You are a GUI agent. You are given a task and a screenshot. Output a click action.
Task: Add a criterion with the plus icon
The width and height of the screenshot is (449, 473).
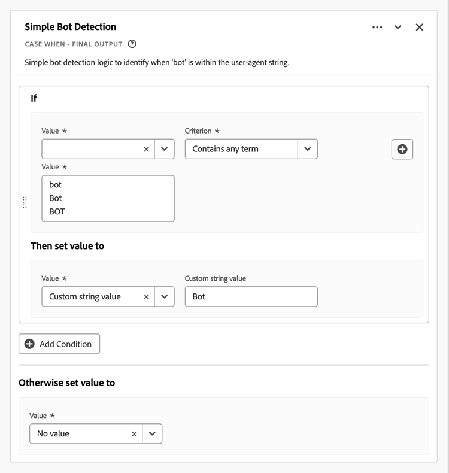click(402, 149)
